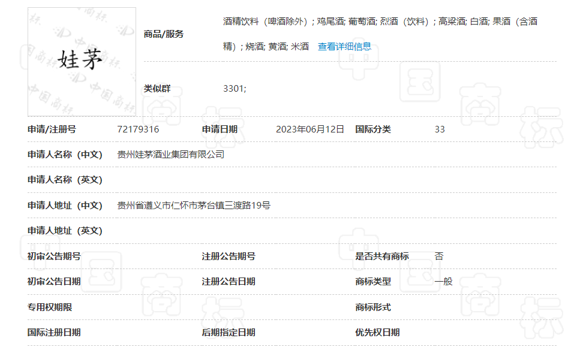
Task: Click goods text line starting with 酒精饮料
Action: pyautogui.click(x=380, y=22)
